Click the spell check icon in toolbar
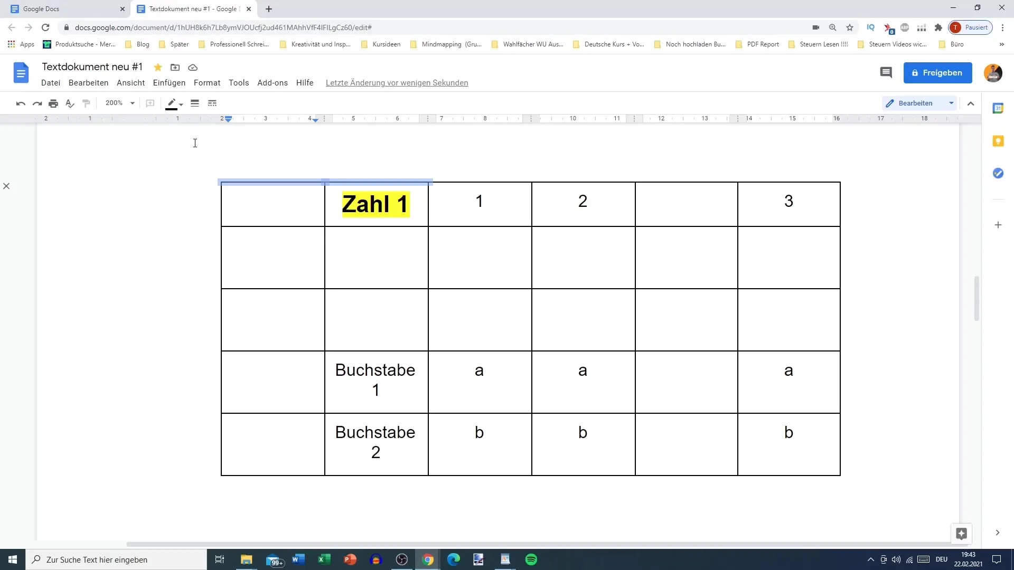The height and width of the screenshot is (570, 1014). coord(70,103)
